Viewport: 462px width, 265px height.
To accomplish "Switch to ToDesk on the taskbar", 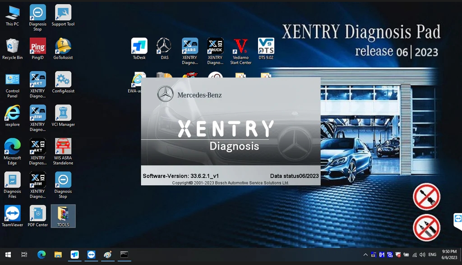I will 74,255.
